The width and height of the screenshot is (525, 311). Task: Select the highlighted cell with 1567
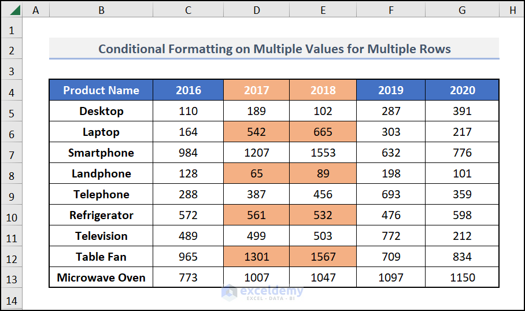click(323, 257)
